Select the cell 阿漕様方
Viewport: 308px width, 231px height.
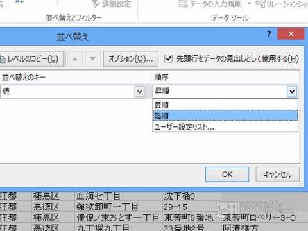pyautogui.click(x=264, y=227)
